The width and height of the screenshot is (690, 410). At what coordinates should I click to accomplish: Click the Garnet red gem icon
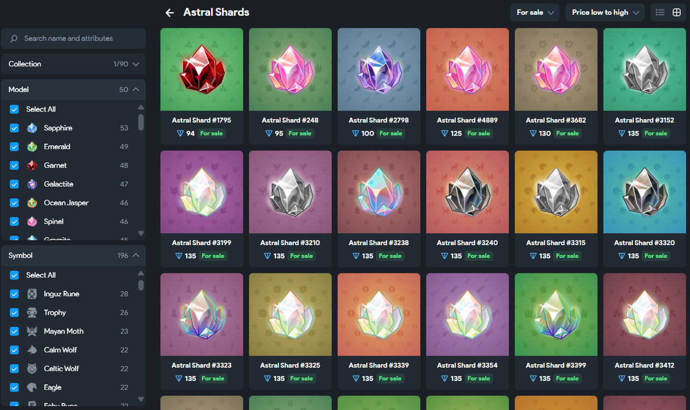[x=32, y=165]
